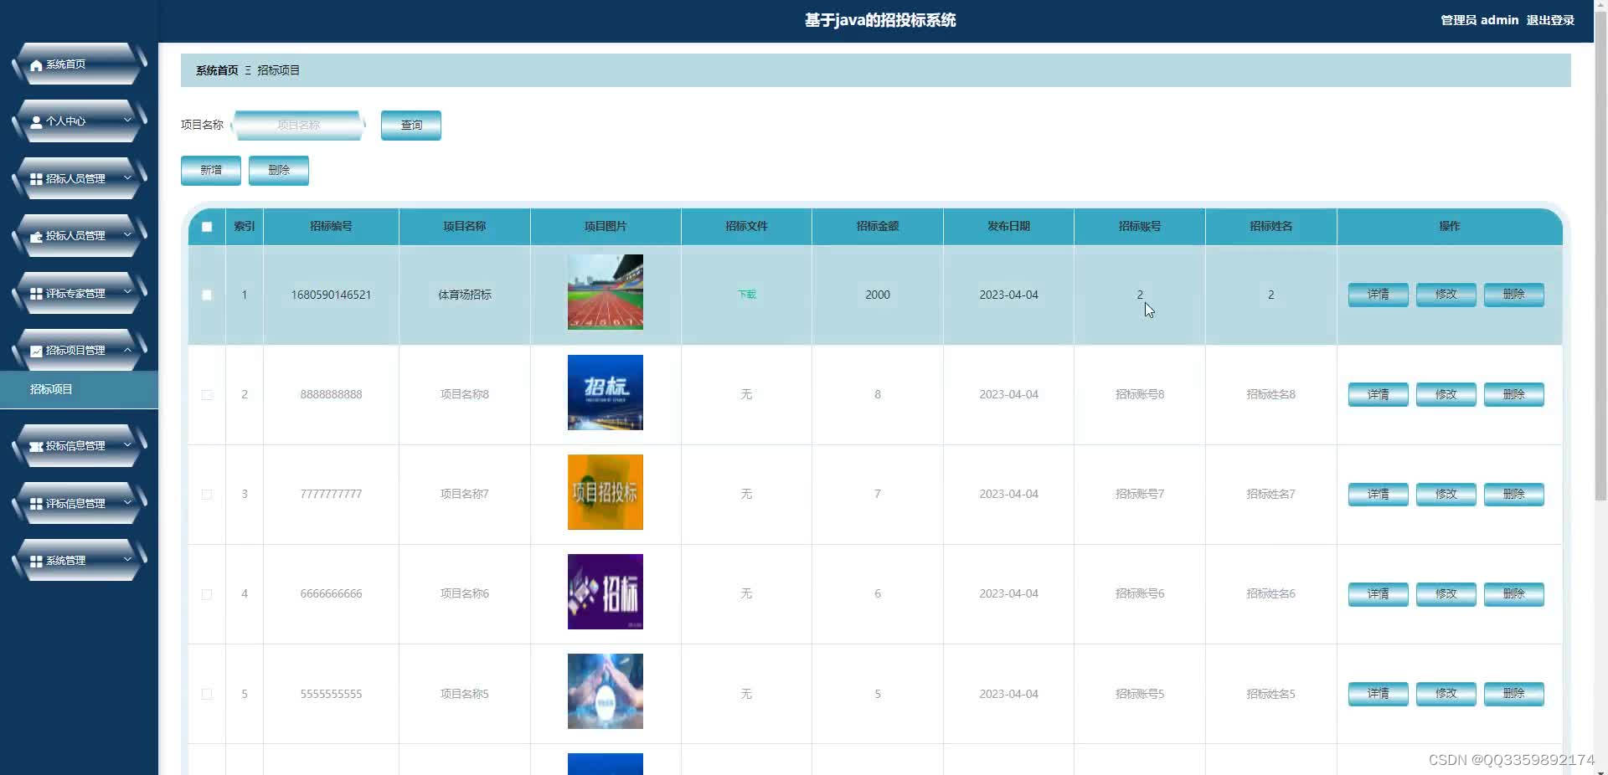Click the 招标金额 column header
This screenshot has height=775, width=1608.
tap(878, 227)
